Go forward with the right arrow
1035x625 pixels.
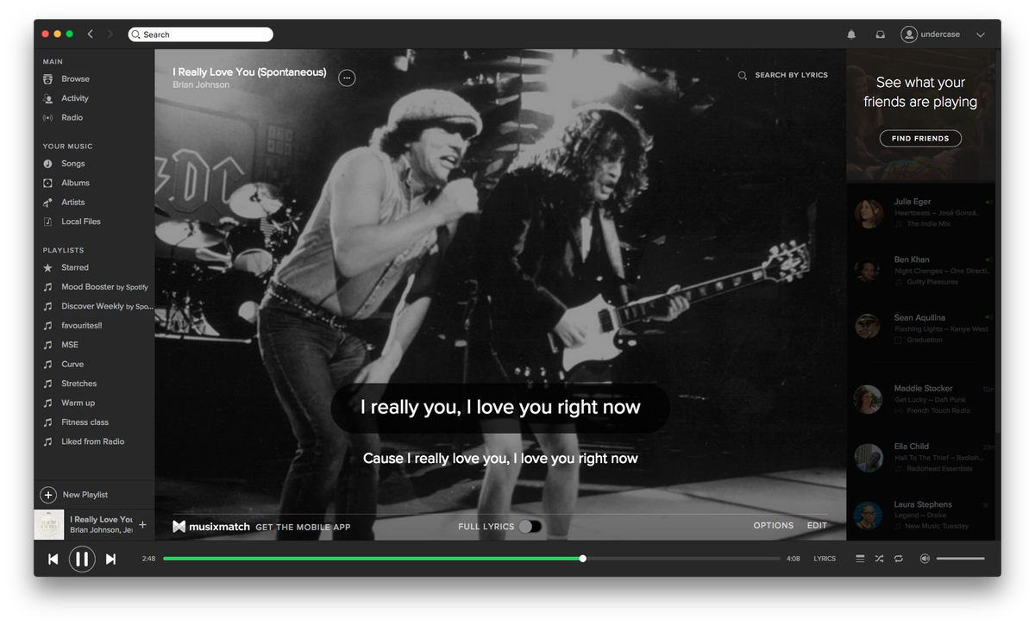(110, 34)
